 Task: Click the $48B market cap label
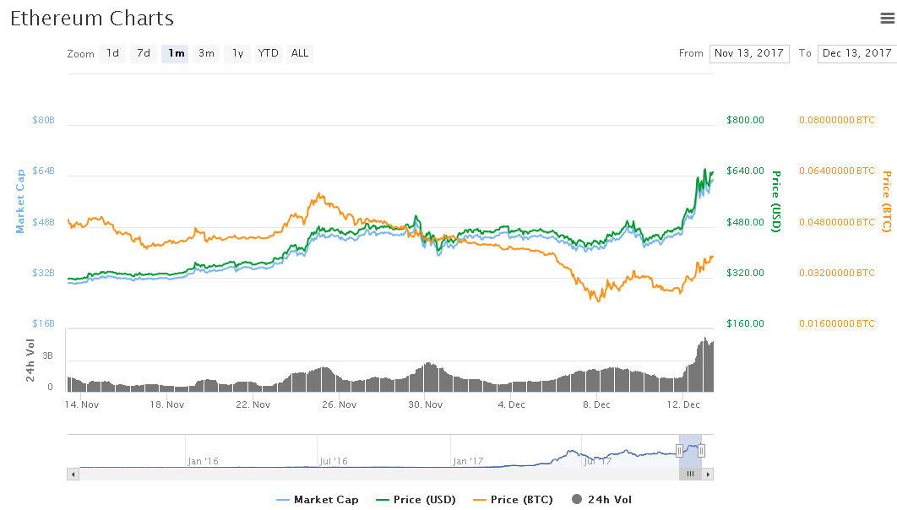(43, 222)
